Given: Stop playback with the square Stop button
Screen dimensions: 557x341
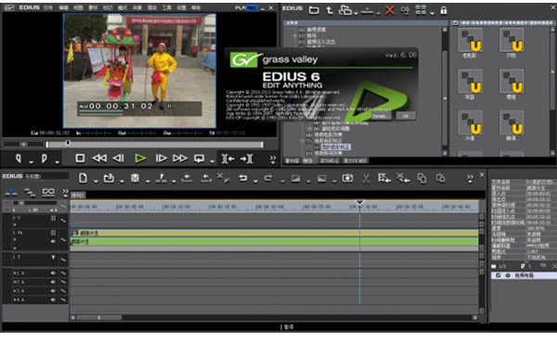Looking at the screenshot, I should [x=80, y=158].
